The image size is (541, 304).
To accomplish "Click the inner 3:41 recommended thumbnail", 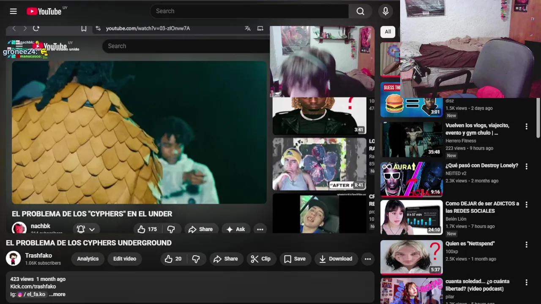I will pos(319,116).
